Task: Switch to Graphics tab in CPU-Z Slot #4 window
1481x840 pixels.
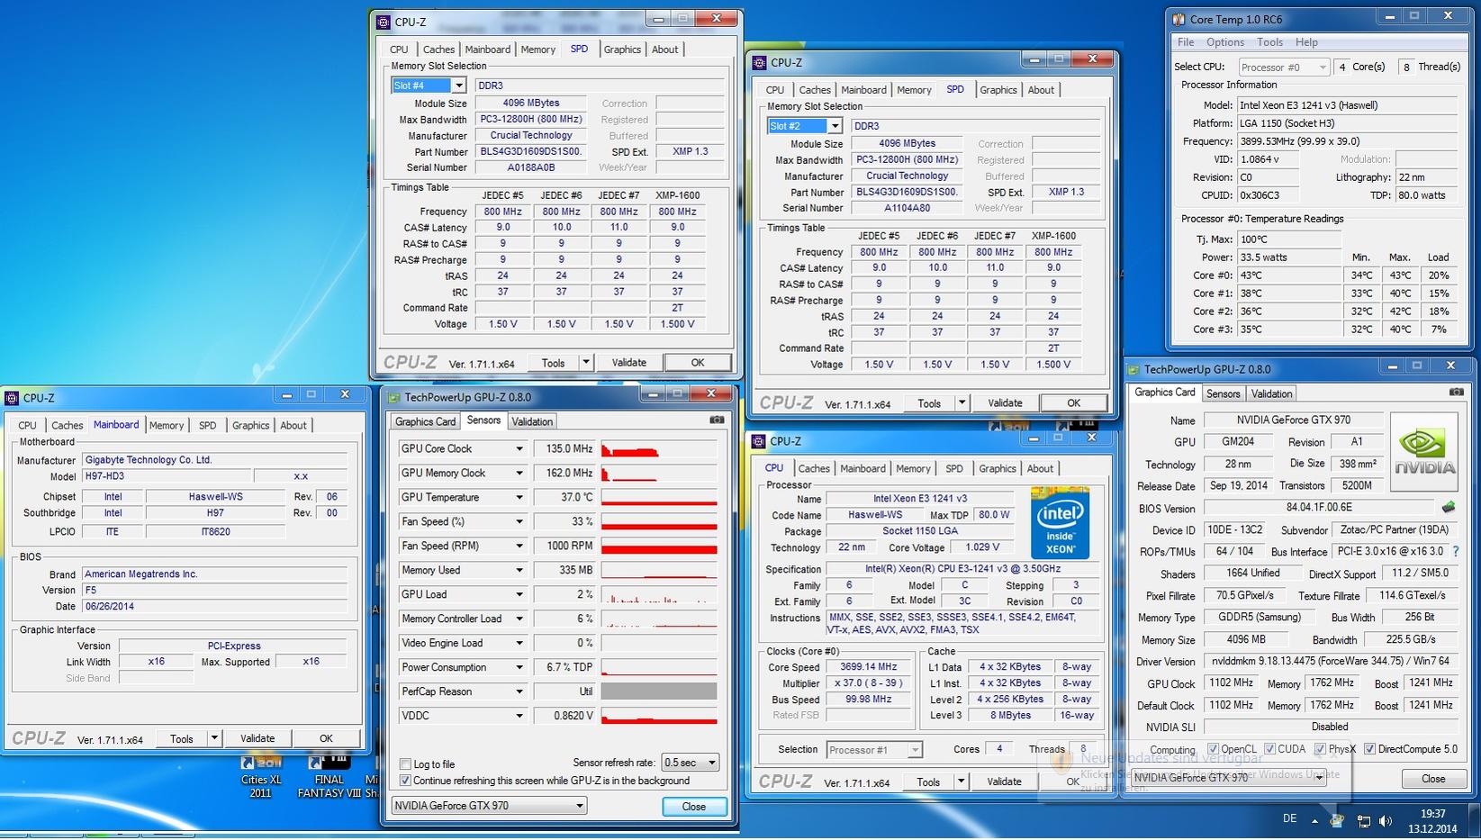Action: pos(622,50)
